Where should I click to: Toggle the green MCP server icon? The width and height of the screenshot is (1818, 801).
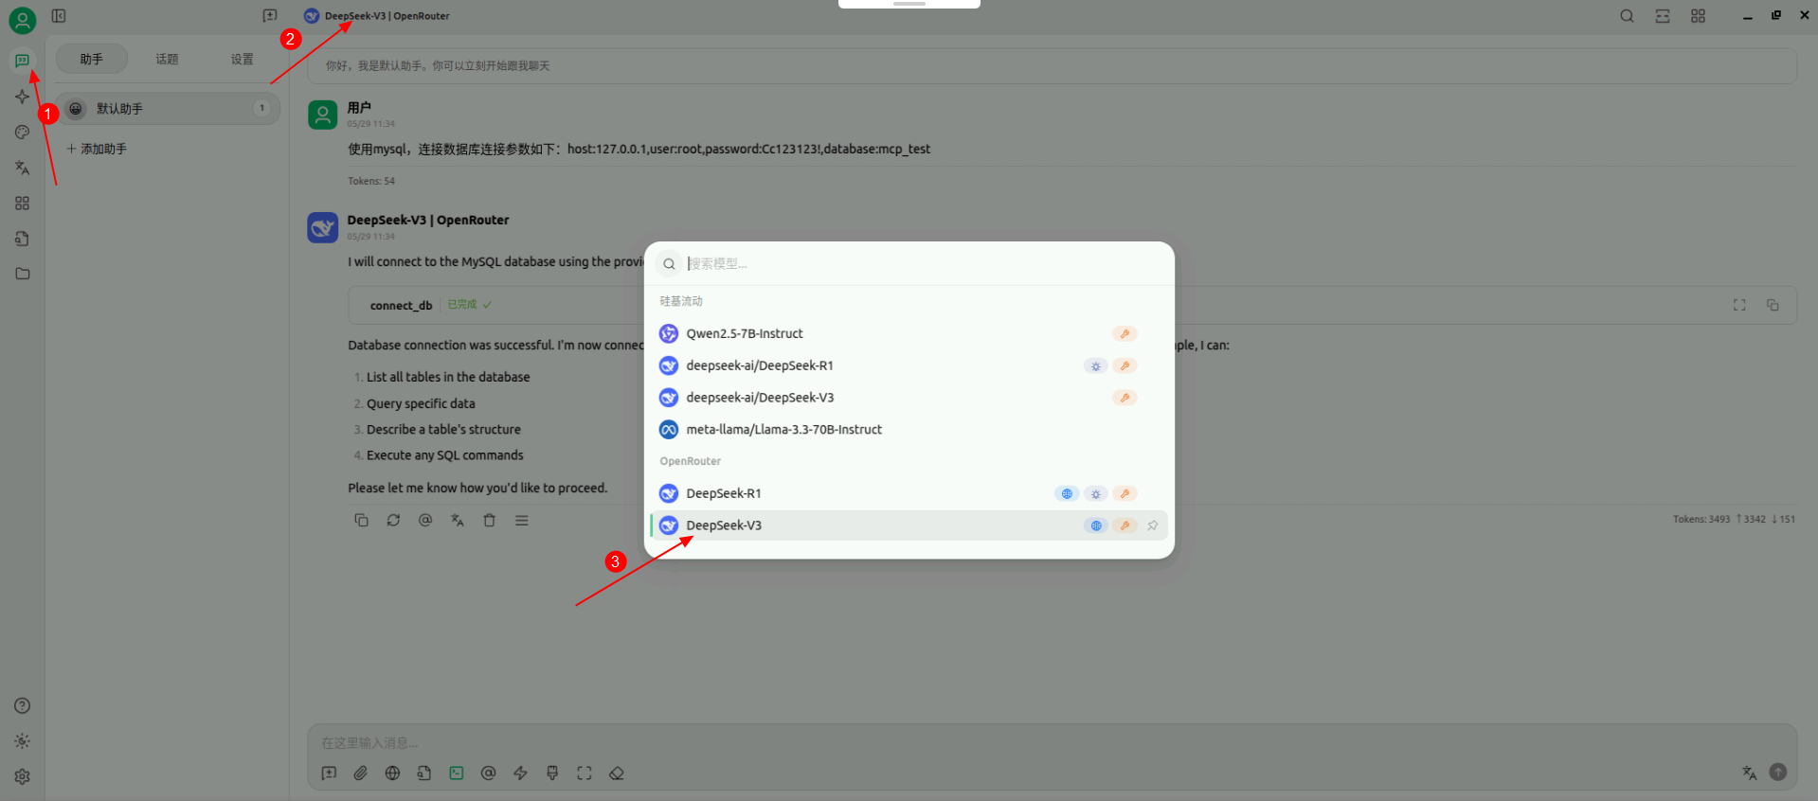coord(457,774)
